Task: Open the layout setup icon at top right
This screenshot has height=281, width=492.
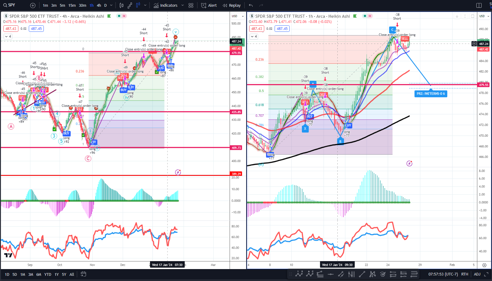Action: point(479,5)
